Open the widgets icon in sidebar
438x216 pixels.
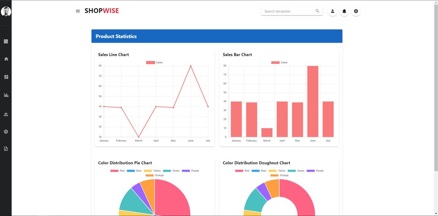pyautogui.click(x=6, y=41)
